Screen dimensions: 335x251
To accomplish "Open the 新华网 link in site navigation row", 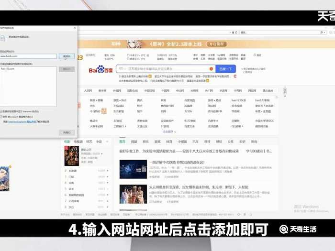I will click(102, 90).
